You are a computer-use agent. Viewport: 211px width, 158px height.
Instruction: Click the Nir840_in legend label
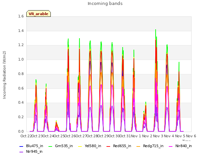click(184, 146)
